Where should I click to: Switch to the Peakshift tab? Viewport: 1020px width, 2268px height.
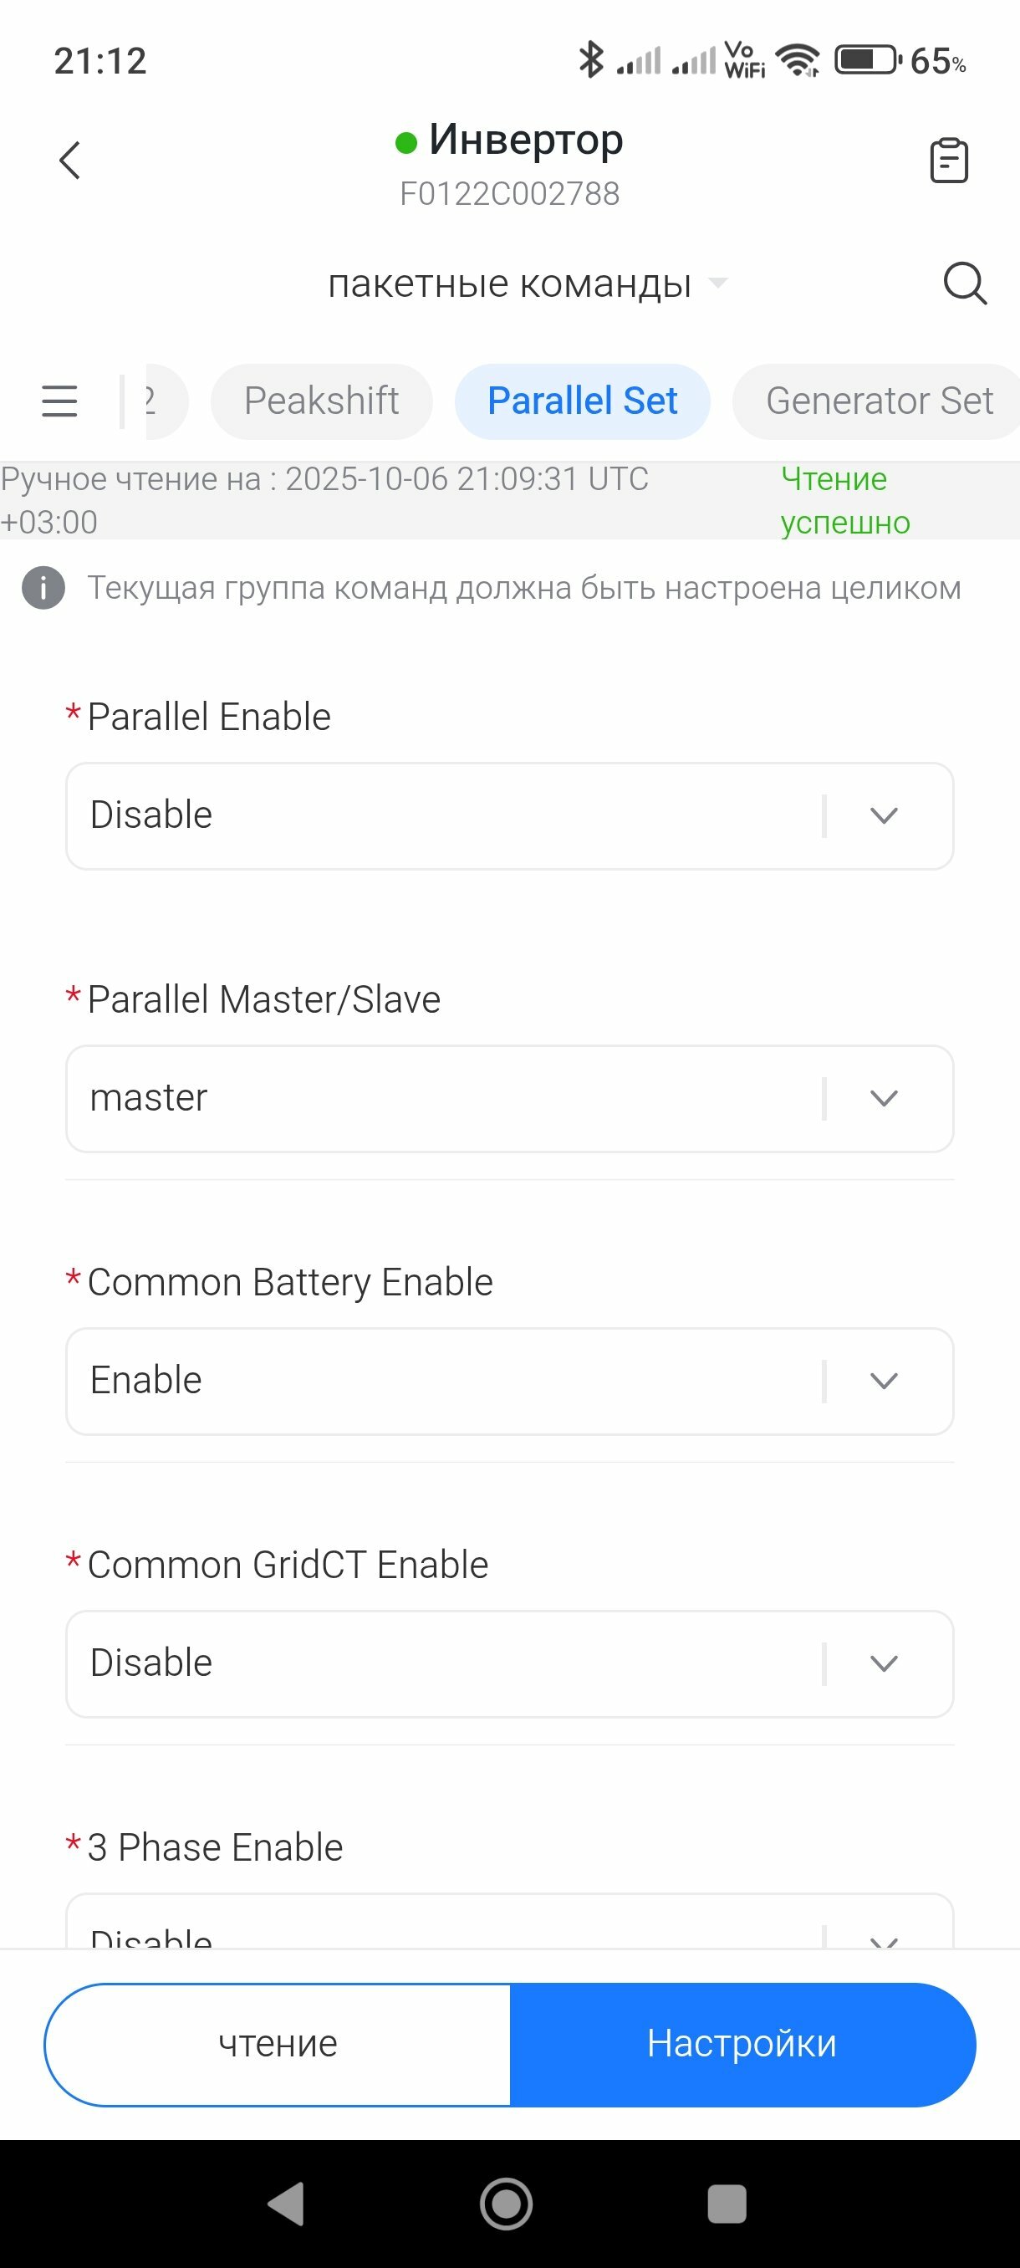pos(321,401)
